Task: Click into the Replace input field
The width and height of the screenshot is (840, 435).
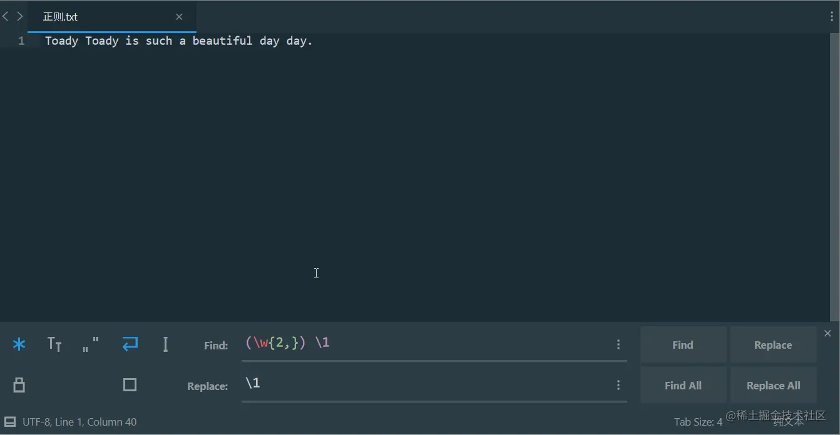Action: pyautogui.click(x=426, y=384)
